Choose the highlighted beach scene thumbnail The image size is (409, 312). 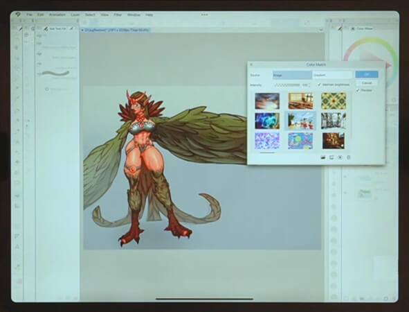[300, 121]
